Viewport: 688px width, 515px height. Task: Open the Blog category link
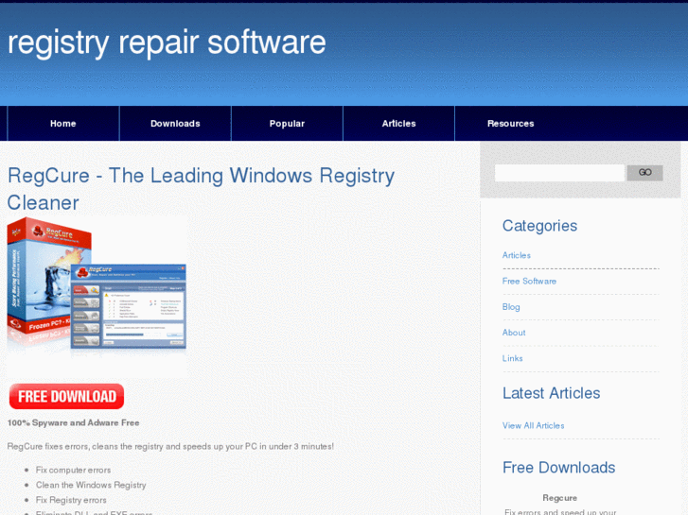point(511,307)
